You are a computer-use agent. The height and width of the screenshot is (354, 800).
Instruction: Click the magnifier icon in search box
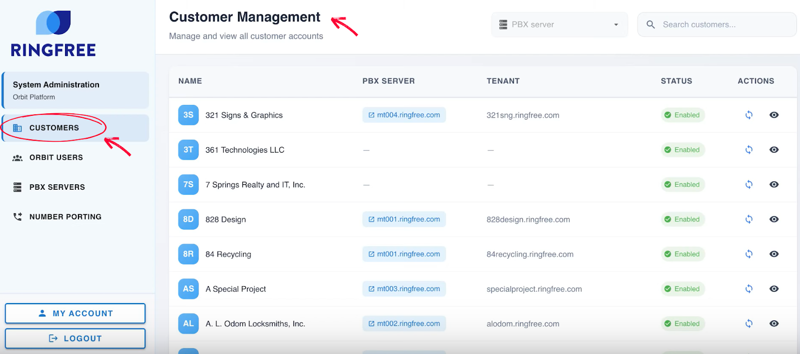(650, 24)
